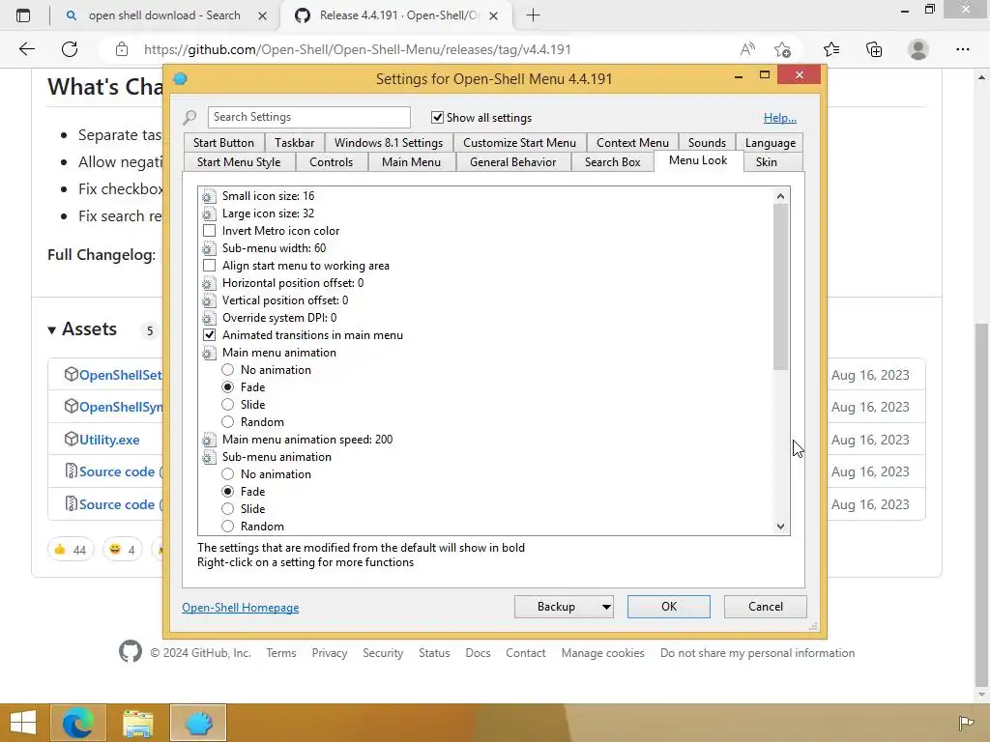
Task: Go back in the Edge browser
Action: [26, 49]
